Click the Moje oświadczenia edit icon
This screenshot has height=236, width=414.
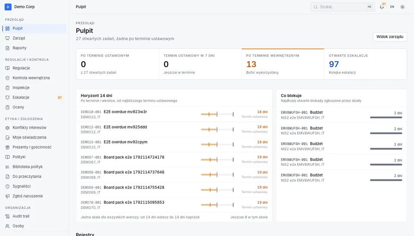[x=7, y=138]
